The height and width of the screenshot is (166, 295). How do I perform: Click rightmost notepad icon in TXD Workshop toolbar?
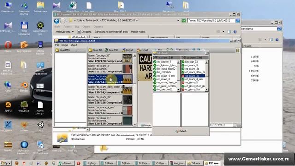tap(238, 50)
